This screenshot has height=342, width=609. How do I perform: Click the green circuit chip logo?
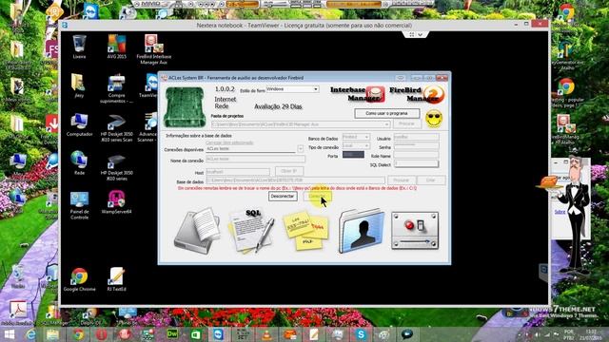point(185,107)
